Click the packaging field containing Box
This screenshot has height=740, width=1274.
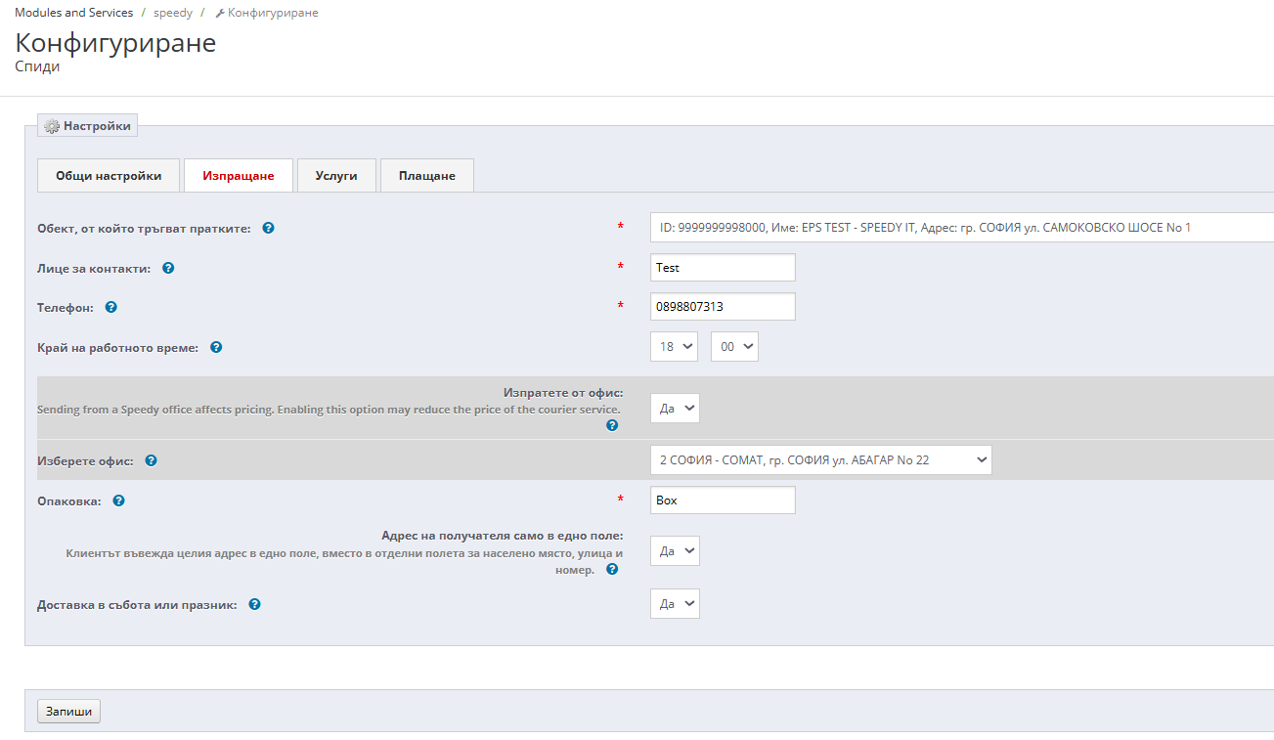point(724,500)
